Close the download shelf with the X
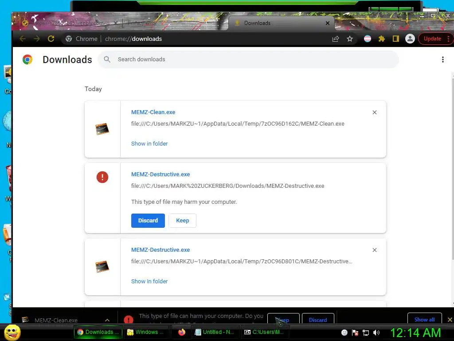Viewport: 454px width, 341px height. coord(450,320)
